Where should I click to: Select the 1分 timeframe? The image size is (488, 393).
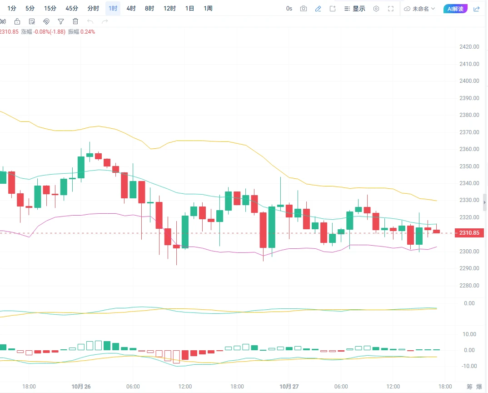[12, 8]
